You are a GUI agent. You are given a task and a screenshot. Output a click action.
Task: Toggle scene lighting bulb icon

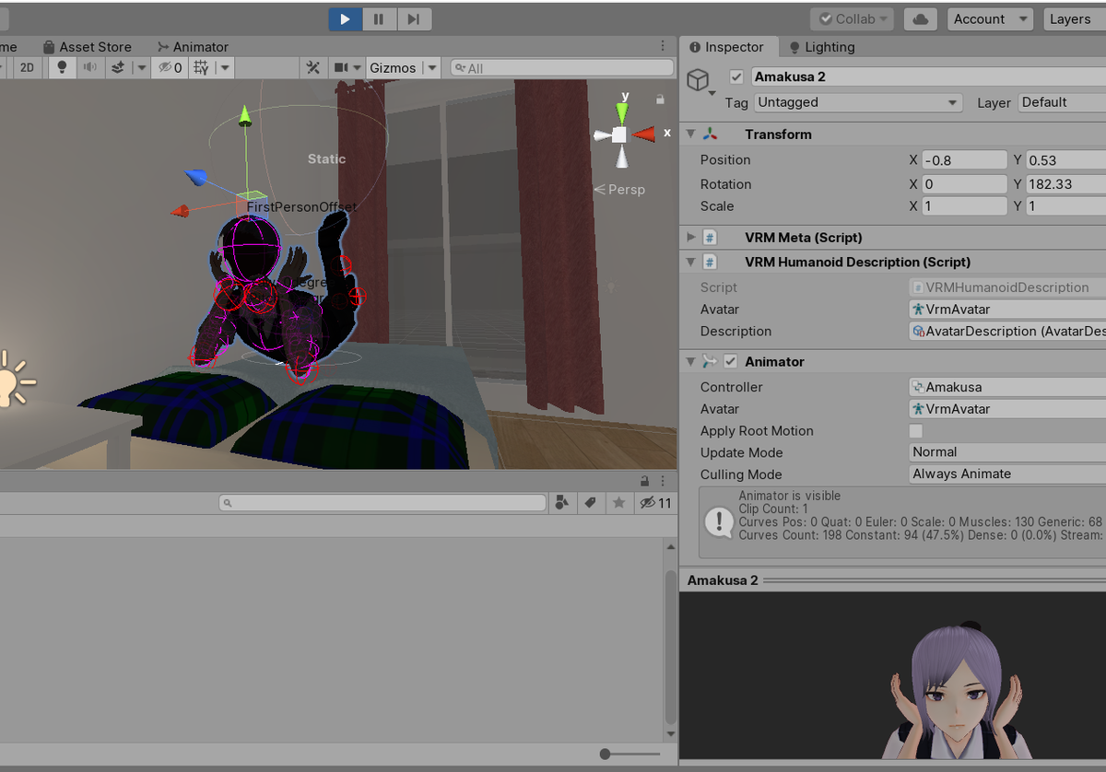click(62, 67)
